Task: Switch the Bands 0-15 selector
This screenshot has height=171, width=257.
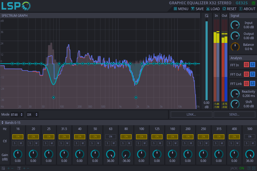Action: (11, 123)
